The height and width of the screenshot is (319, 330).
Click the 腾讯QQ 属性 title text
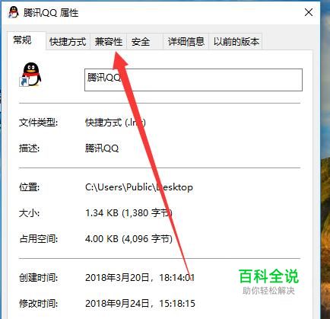[x=51, y=13]
